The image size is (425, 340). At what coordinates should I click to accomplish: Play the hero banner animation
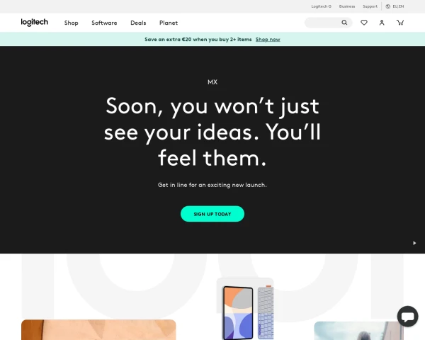pyautogui.click(x=414, y=243)
